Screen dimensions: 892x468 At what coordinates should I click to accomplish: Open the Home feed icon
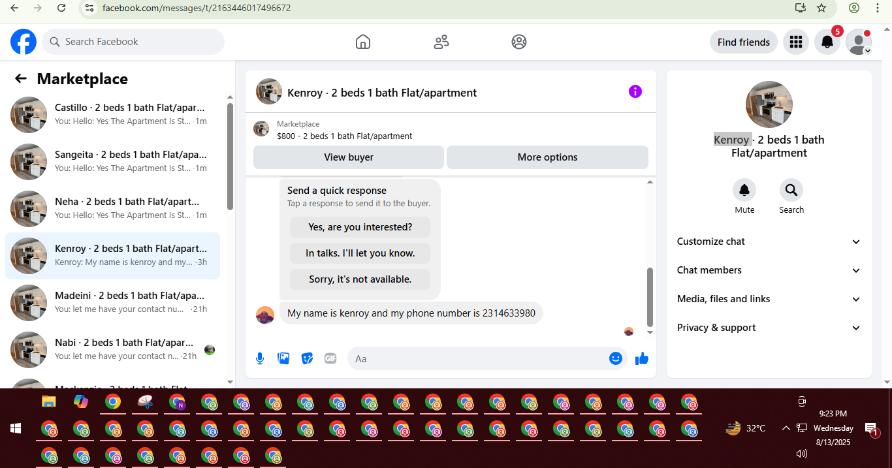coord(363,42)
